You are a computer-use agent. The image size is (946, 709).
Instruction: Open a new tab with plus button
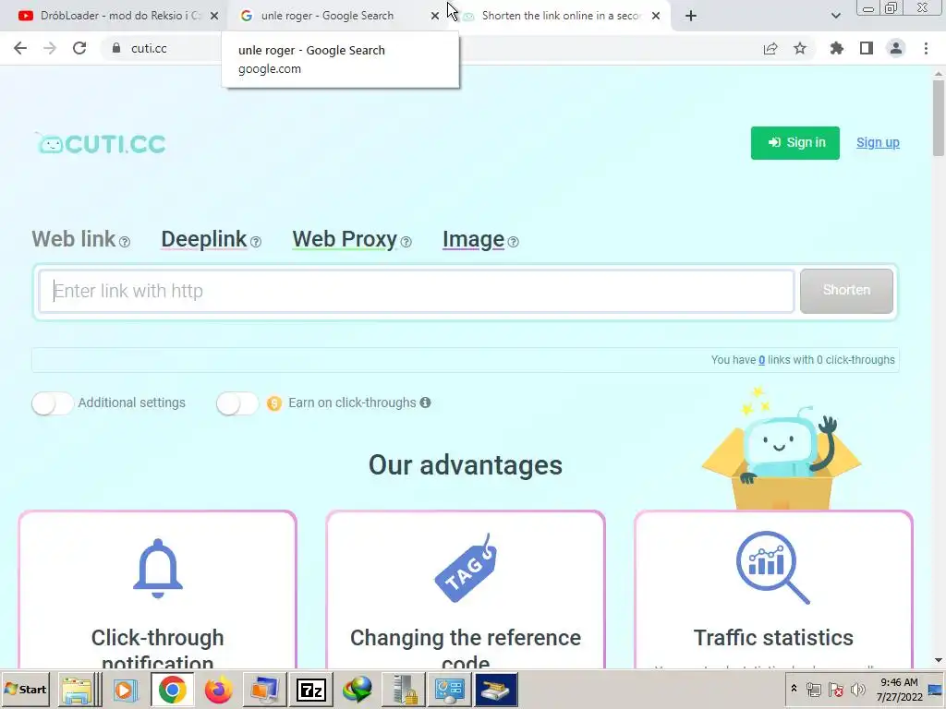691,16
